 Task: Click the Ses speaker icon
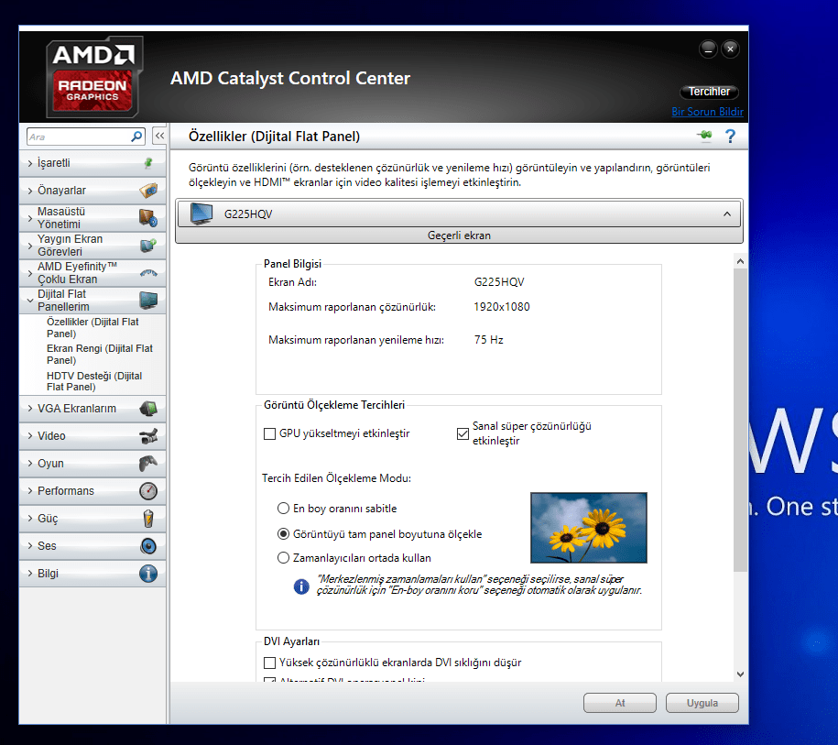[x=148, y=546]
